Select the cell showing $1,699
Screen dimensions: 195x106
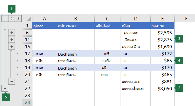click(x=162, y=47)
